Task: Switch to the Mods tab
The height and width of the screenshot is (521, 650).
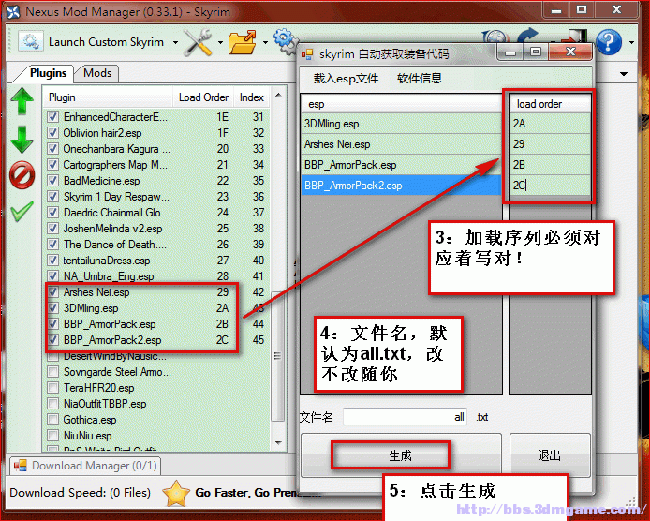Action: click(x=97, y=73)
